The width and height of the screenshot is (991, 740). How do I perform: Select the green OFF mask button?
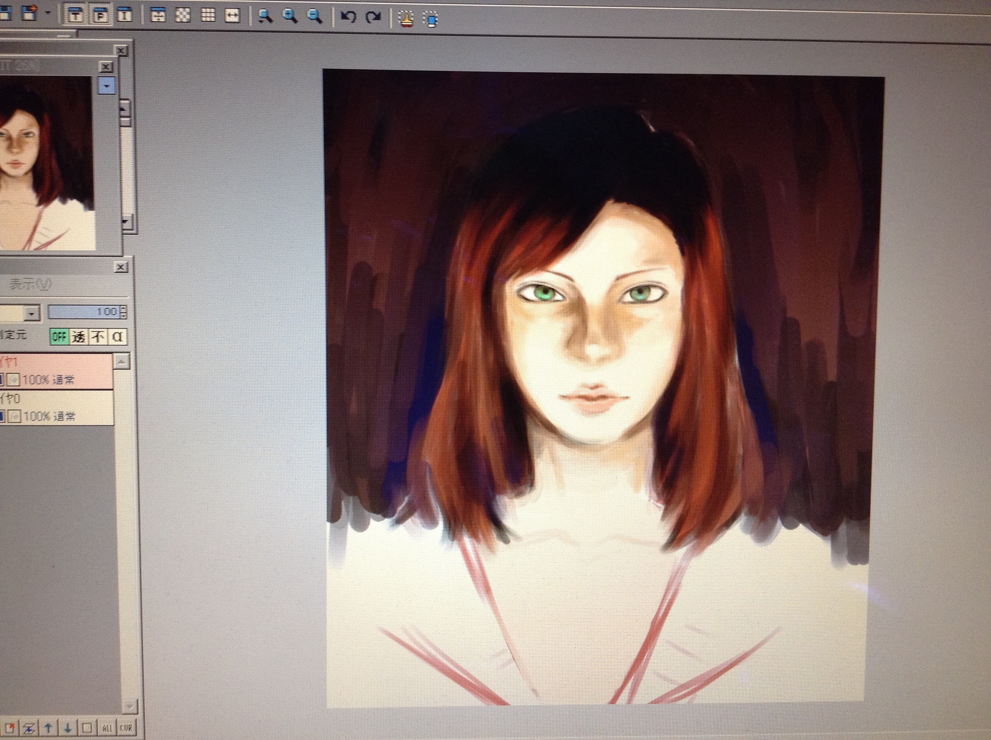click(59, 336)
